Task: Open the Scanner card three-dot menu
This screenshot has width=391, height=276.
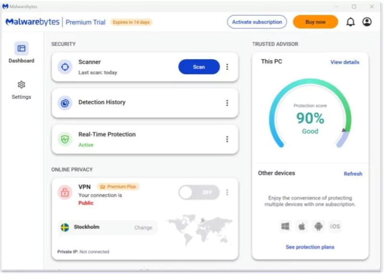Action: point(227,67)
